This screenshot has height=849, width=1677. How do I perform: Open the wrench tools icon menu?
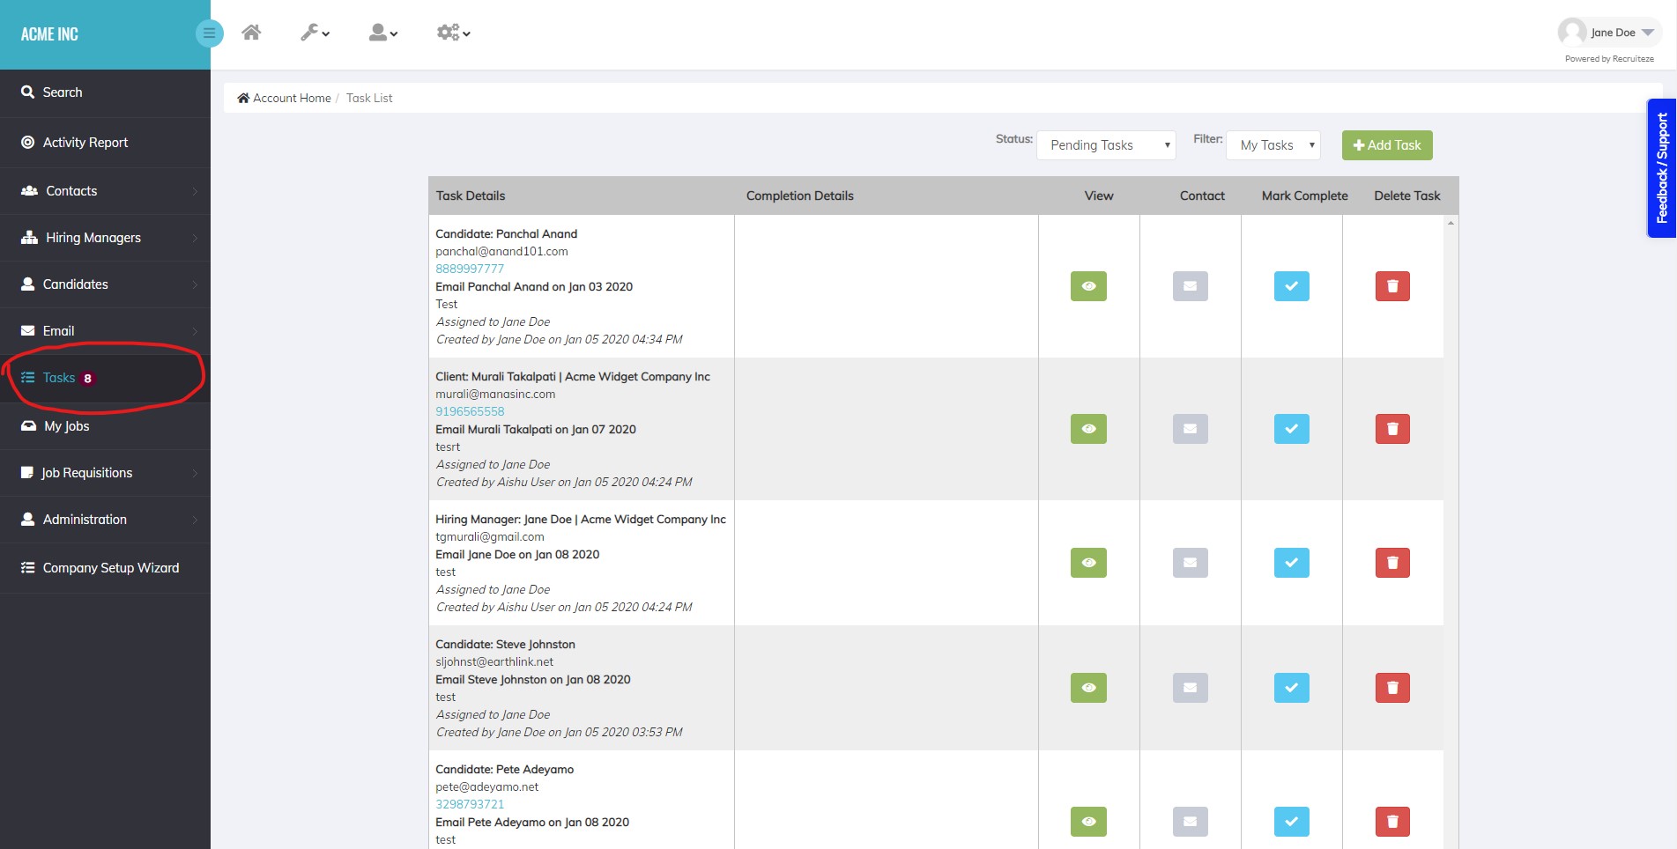click(x=313, y=33)
